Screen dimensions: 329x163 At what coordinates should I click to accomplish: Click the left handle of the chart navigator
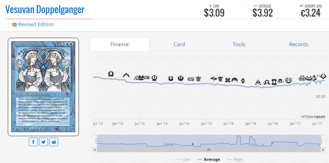[x=97, y=141]
